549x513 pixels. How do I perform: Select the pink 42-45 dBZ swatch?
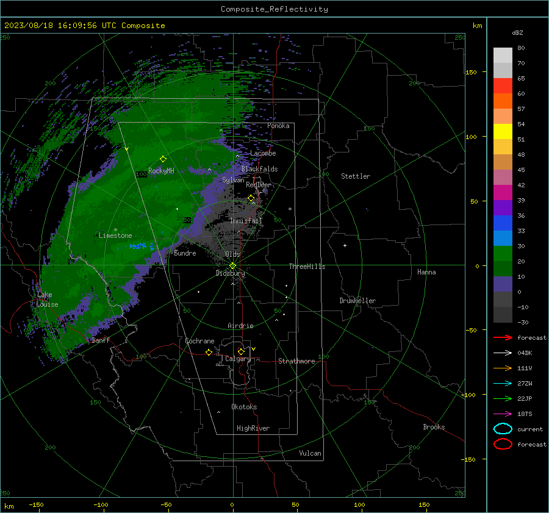(x=503, y=177)
